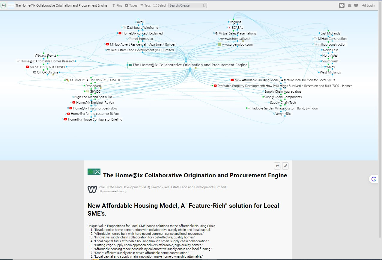382x260 pixels.
Task: Open the http://www.realrld.com/ link
Action: (x=112, y=191)
